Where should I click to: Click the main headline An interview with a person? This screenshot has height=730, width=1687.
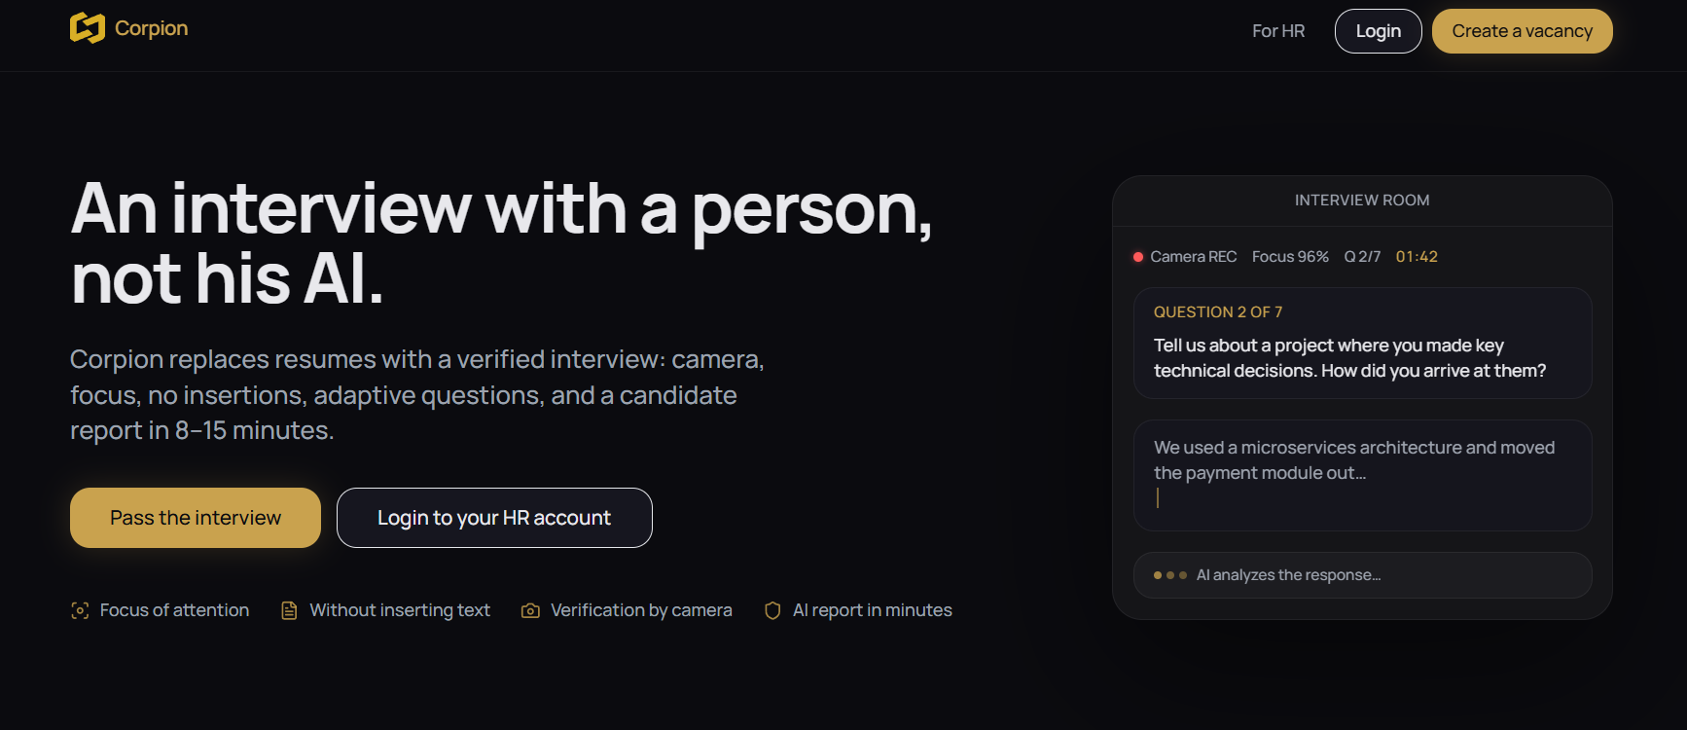pos(501,243)
